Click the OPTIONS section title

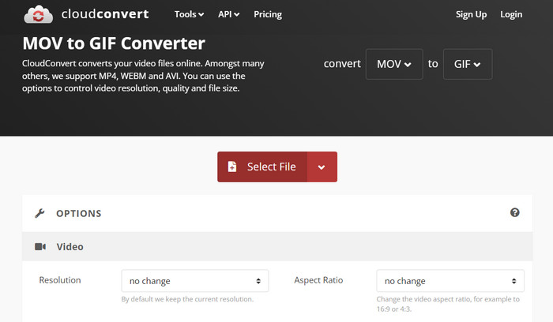click(x=79, y=214)
